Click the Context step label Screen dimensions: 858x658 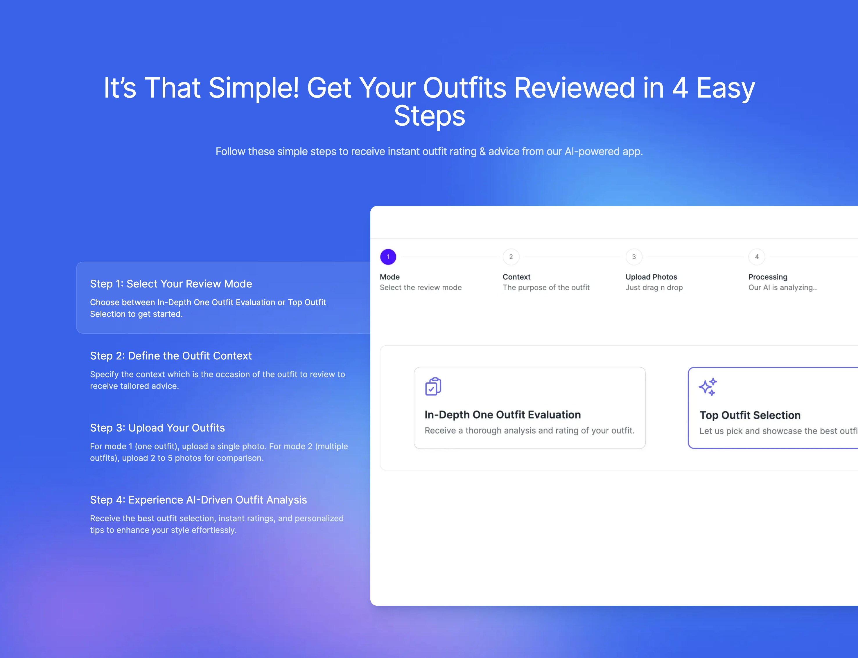pyautogui.click(x=516, y=277)
